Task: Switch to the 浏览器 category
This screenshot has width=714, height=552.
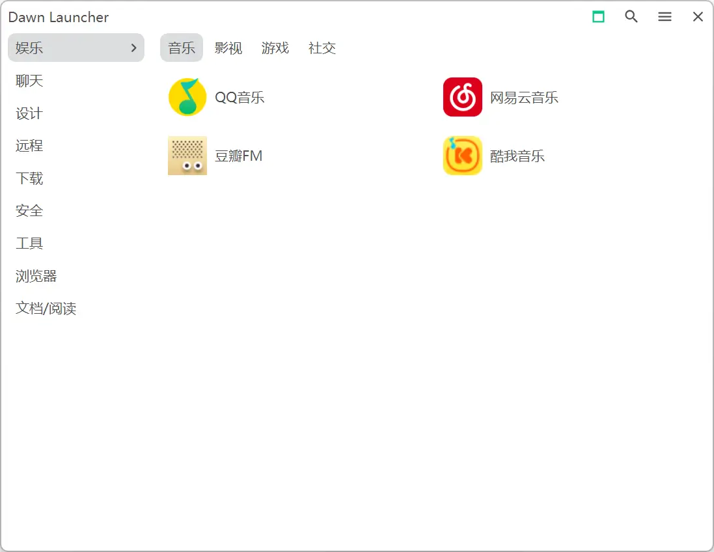Action: (x=36, y=276)
